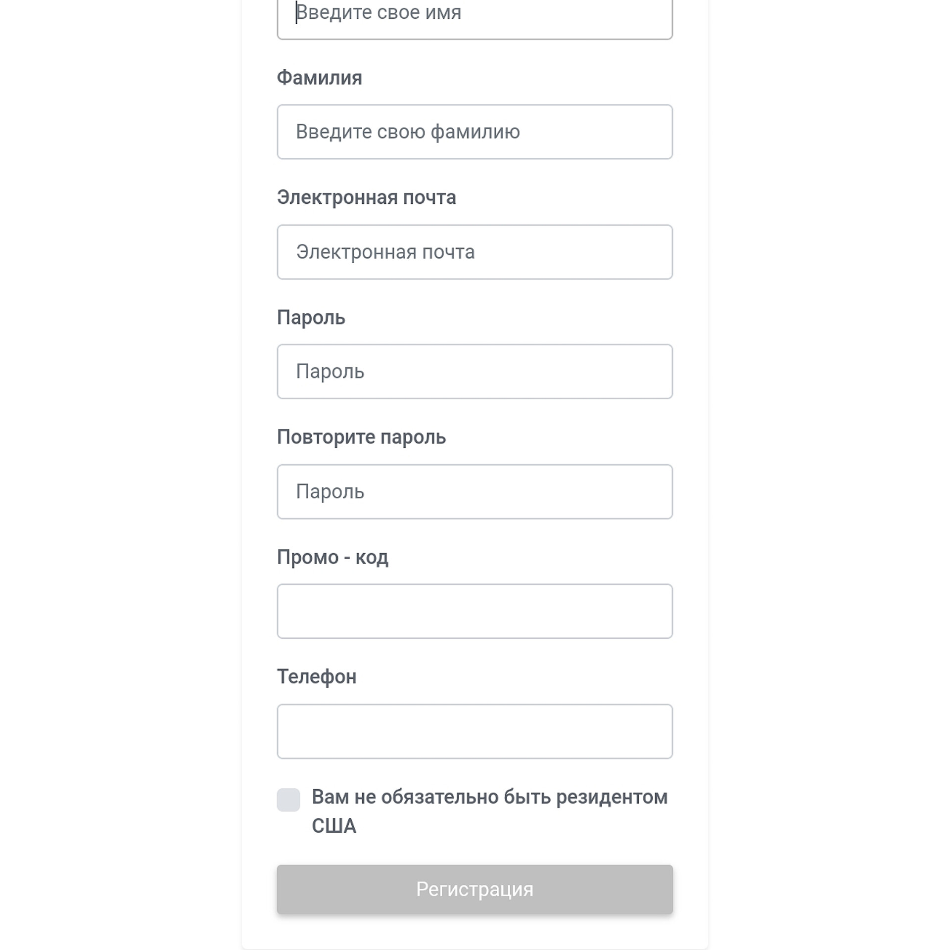Viewport: 950px width, 950px height.
Task: Focus the 'Повторите пароль' confirmation field
Action: click(x=475, y=492)
